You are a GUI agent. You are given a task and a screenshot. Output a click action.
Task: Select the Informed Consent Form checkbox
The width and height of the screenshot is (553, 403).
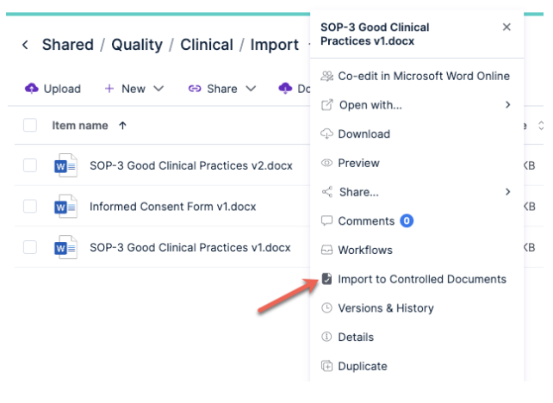click(30, 207)
